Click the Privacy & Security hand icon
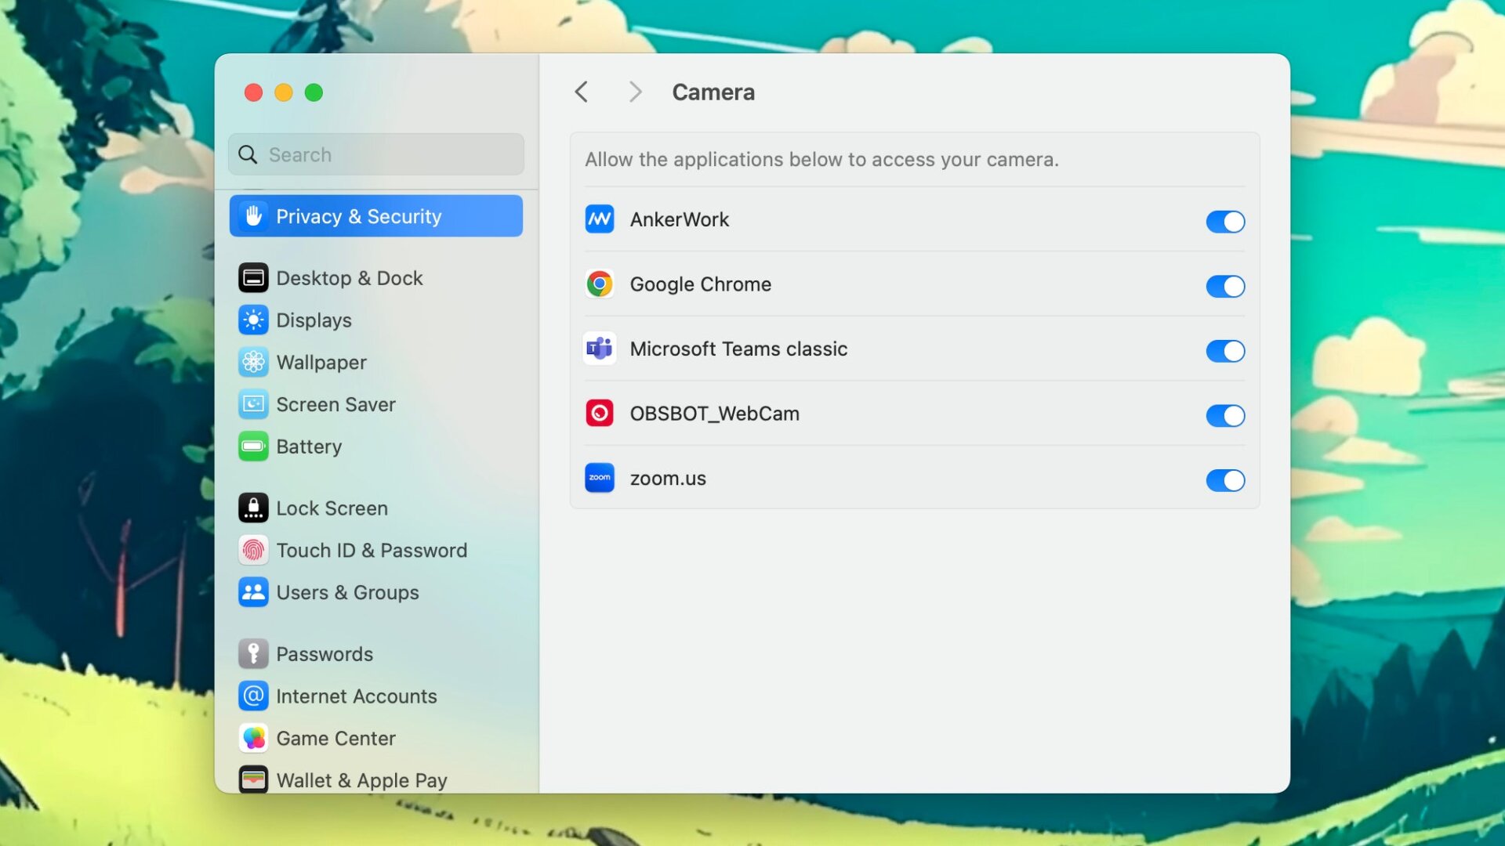Image resolution: width=1505 pixels, height=846 pixels. [x=253, y=216]
